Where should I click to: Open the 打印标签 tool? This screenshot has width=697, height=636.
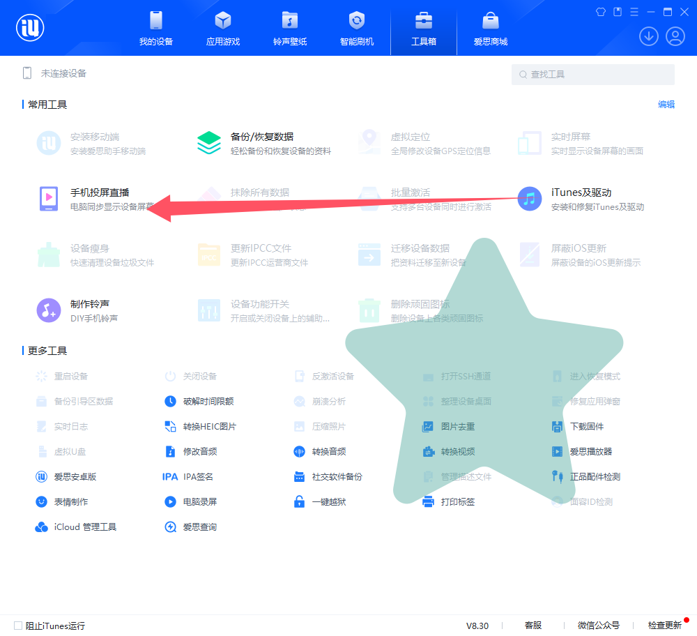click(x=448, y=501)
